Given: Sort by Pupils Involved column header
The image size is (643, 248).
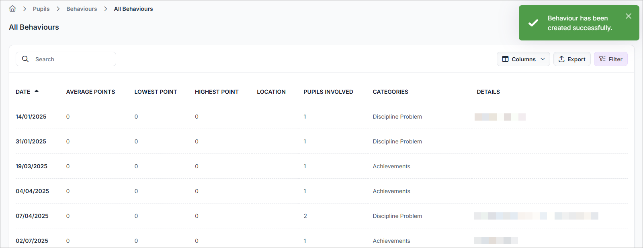Looking at the screenshot, I should click(328, 92).
